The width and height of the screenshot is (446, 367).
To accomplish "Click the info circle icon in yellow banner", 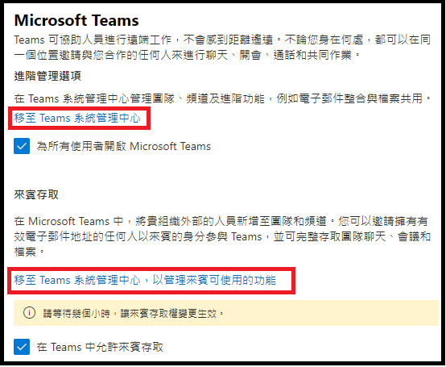I will (x=29, y=313).
